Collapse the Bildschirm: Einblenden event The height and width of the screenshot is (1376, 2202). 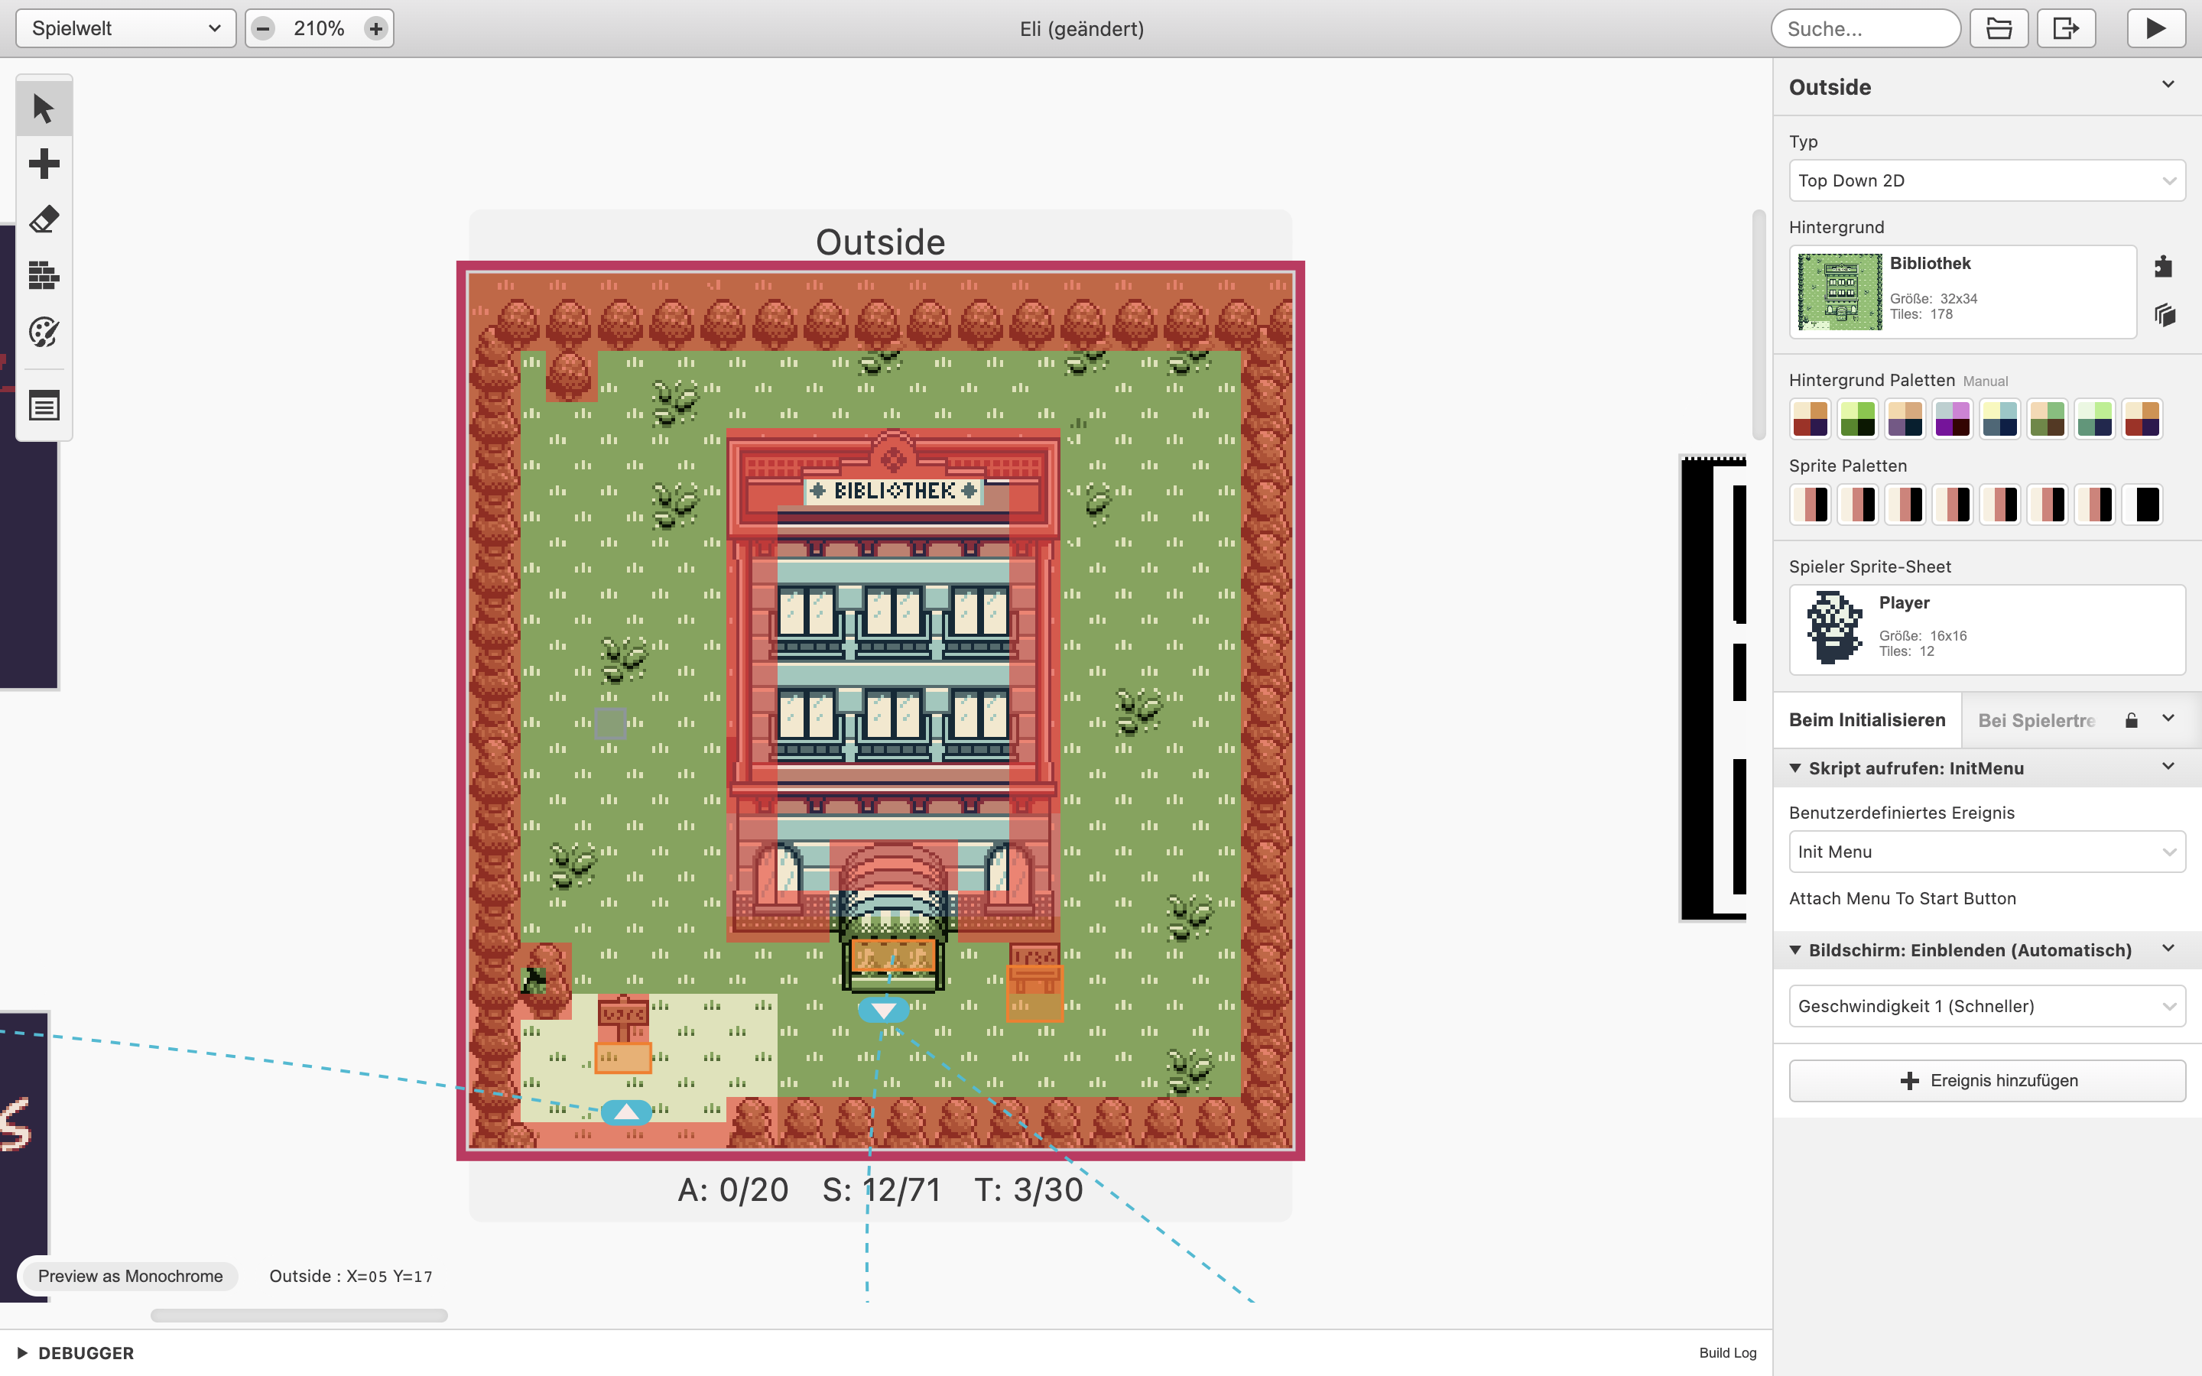1795,950
